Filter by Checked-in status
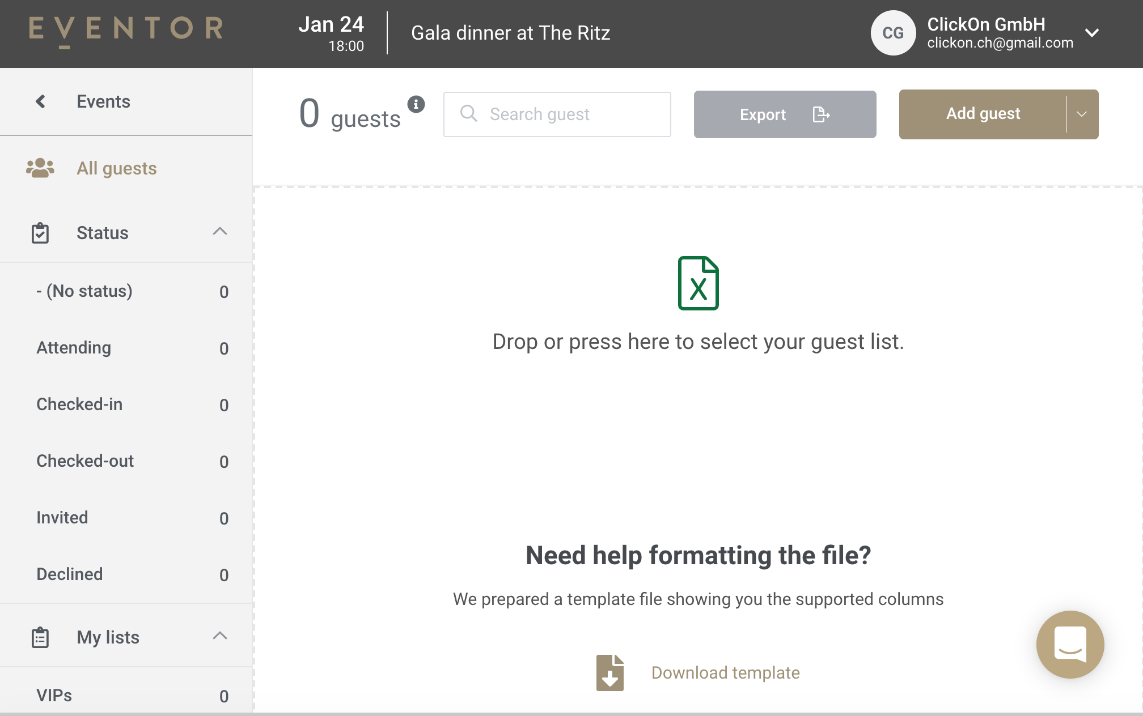The height and width of the screenshot is (716, 1143). click(x=126, y=404)
